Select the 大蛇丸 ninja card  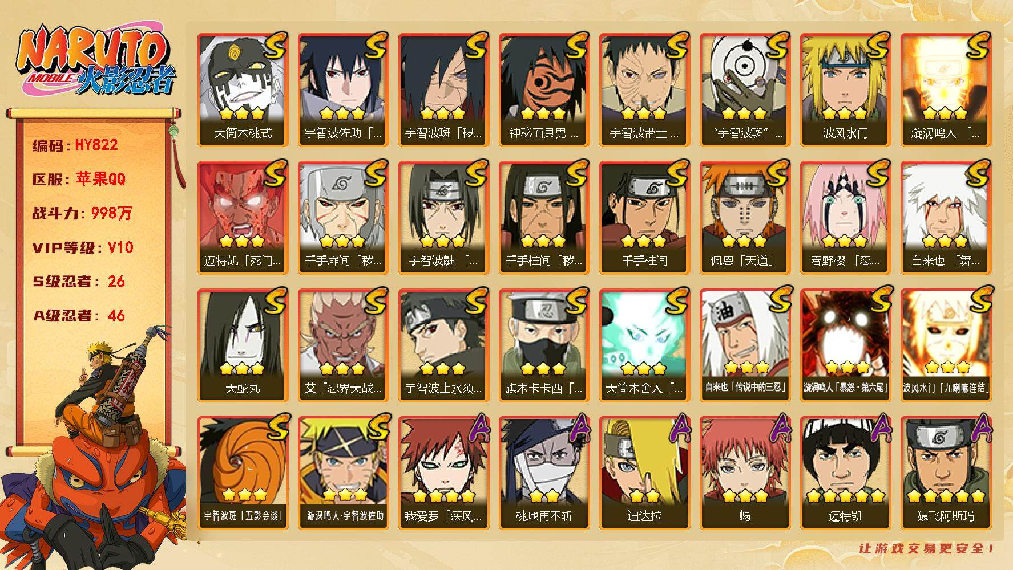click(243, 345)
